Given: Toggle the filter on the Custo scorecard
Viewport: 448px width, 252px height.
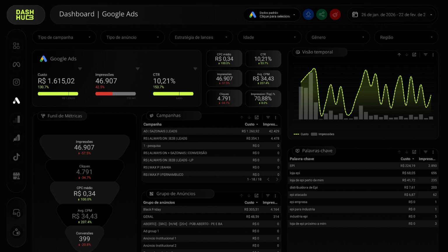Looking at the screenshot, I should click(80, 69).
